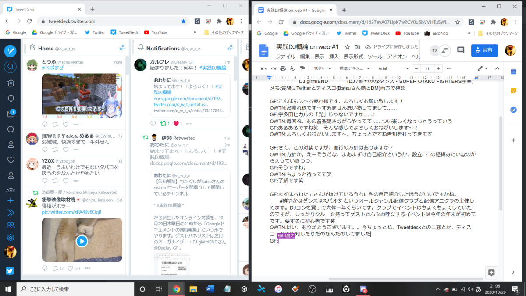Open the 編集 menu in Google Docs

point(305,57)
